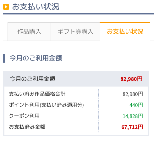Image resolution: width=154 pixels, height=141 pixels.
Task: Select the お支払い状況 tab
Action: tap(125, 31)
